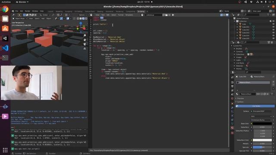Open the Christensen-Burley subsurface method dropdown
The image size is (276, 155).
point(261,120)
